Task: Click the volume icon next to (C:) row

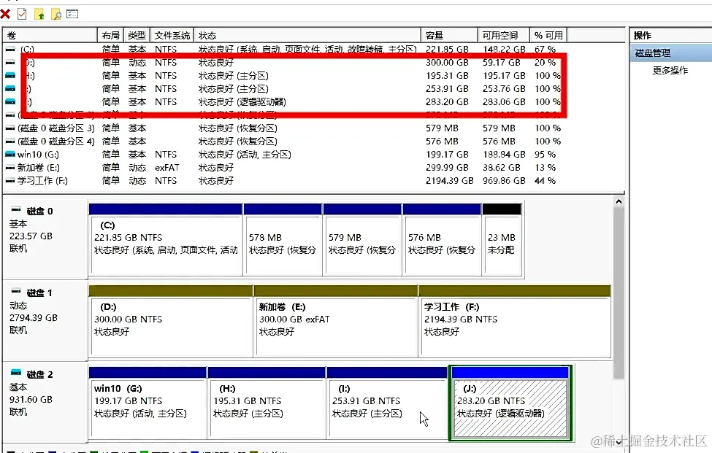Action: [10, 49]
